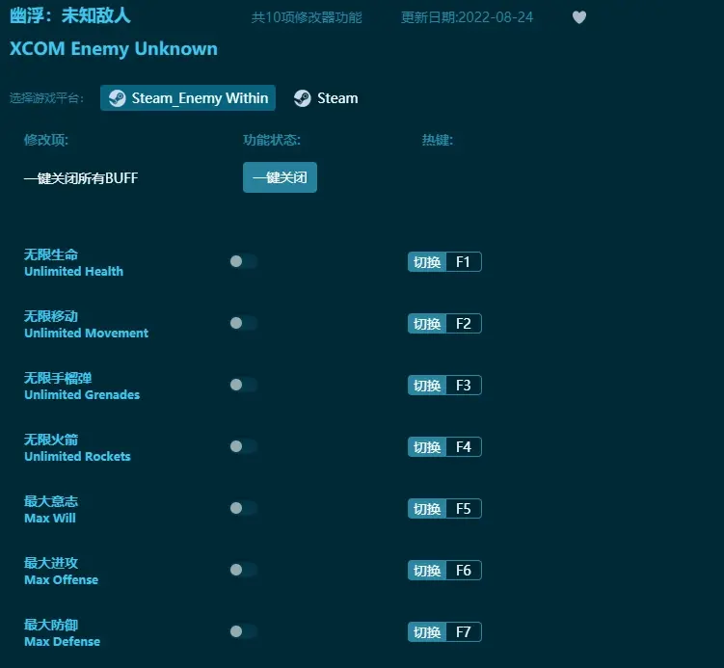Screen dimensions: 724x668
Task: Click the Unlimited Rockets label
Action: [77, 456]
